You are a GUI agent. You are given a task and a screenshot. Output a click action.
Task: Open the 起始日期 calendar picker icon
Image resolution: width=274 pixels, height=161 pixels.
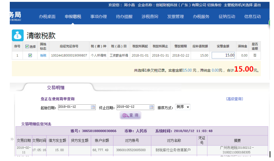pyautogui.click(x=93, y=107)
